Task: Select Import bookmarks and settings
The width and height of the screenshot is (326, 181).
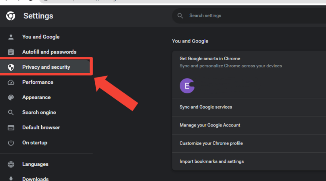Action: tap(212, 161)
